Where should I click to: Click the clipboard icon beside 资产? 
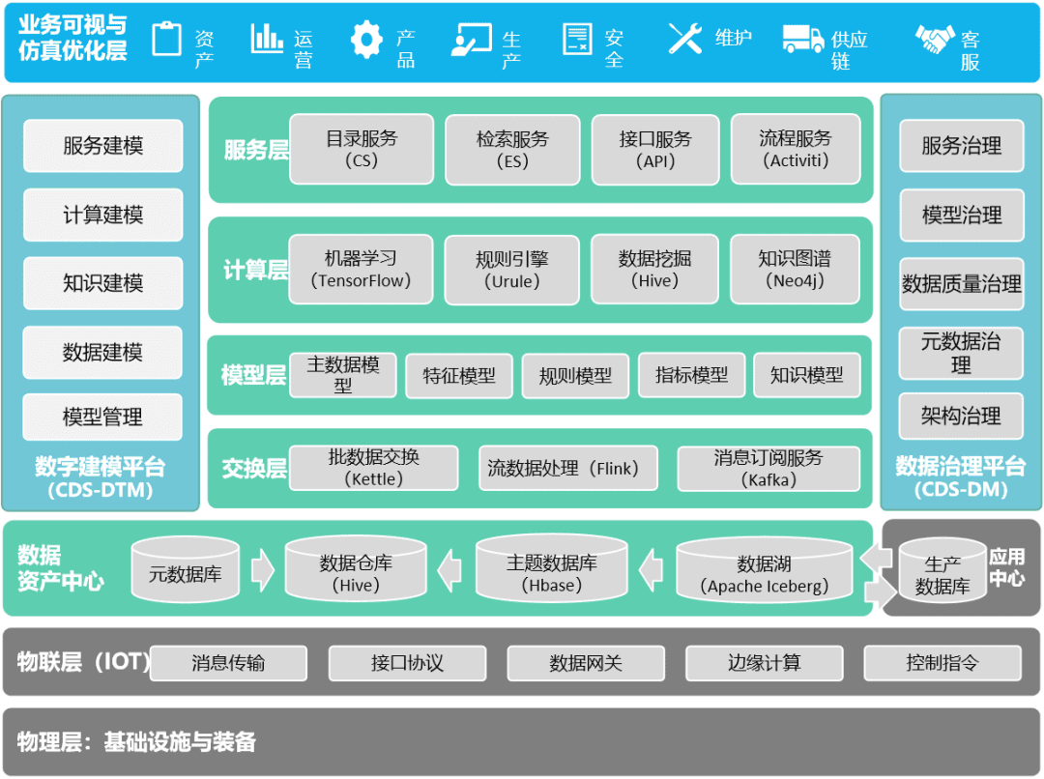(167, 39)
